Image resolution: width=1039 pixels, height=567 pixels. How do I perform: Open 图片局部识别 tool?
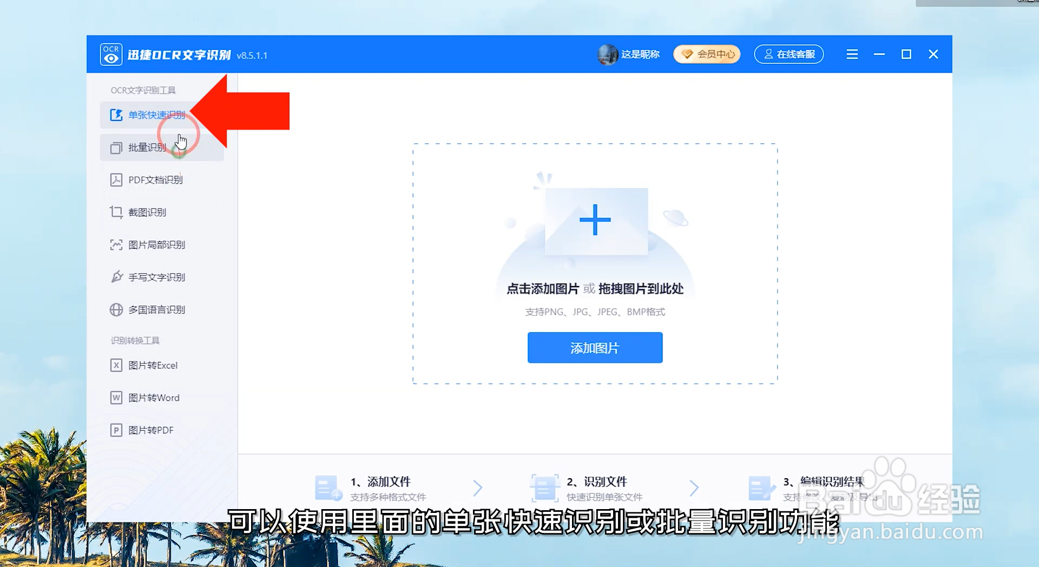point(162,245)
